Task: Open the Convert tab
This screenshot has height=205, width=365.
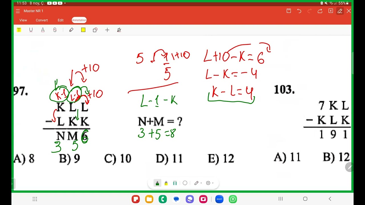Action: (42, 20)
